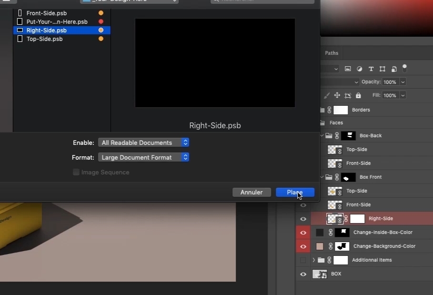Click the Box Front group folder icon
This screenshot has height=295, width=433.
point(329,177)
